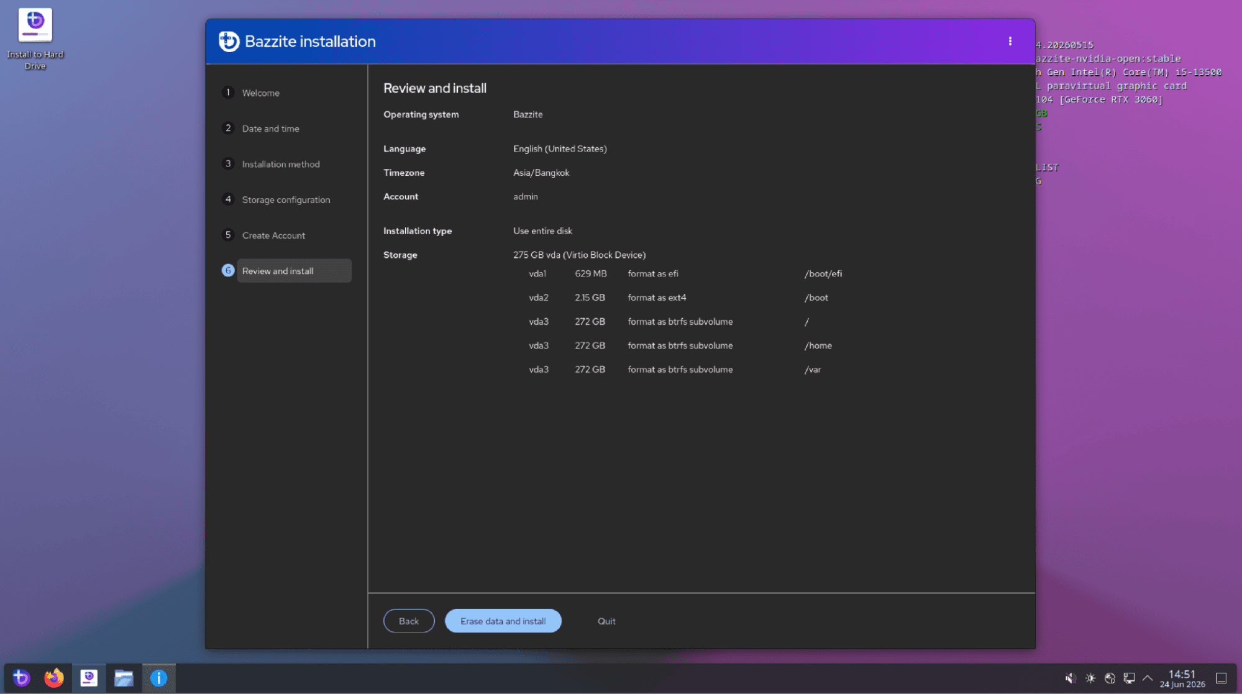Expand the hidden system tray icons arrow
Screen dimensions: 1242x694
[x=1148, y=678]
